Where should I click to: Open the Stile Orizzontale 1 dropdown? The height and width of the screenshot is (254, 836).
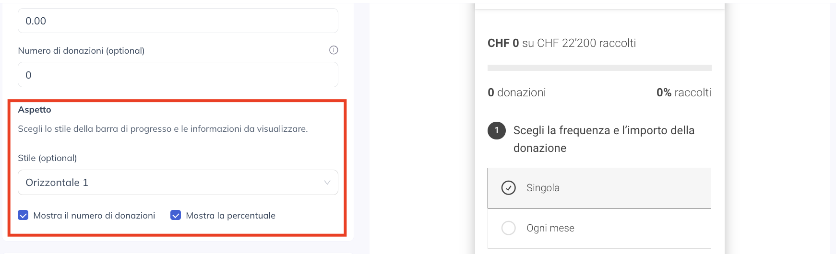178,183
